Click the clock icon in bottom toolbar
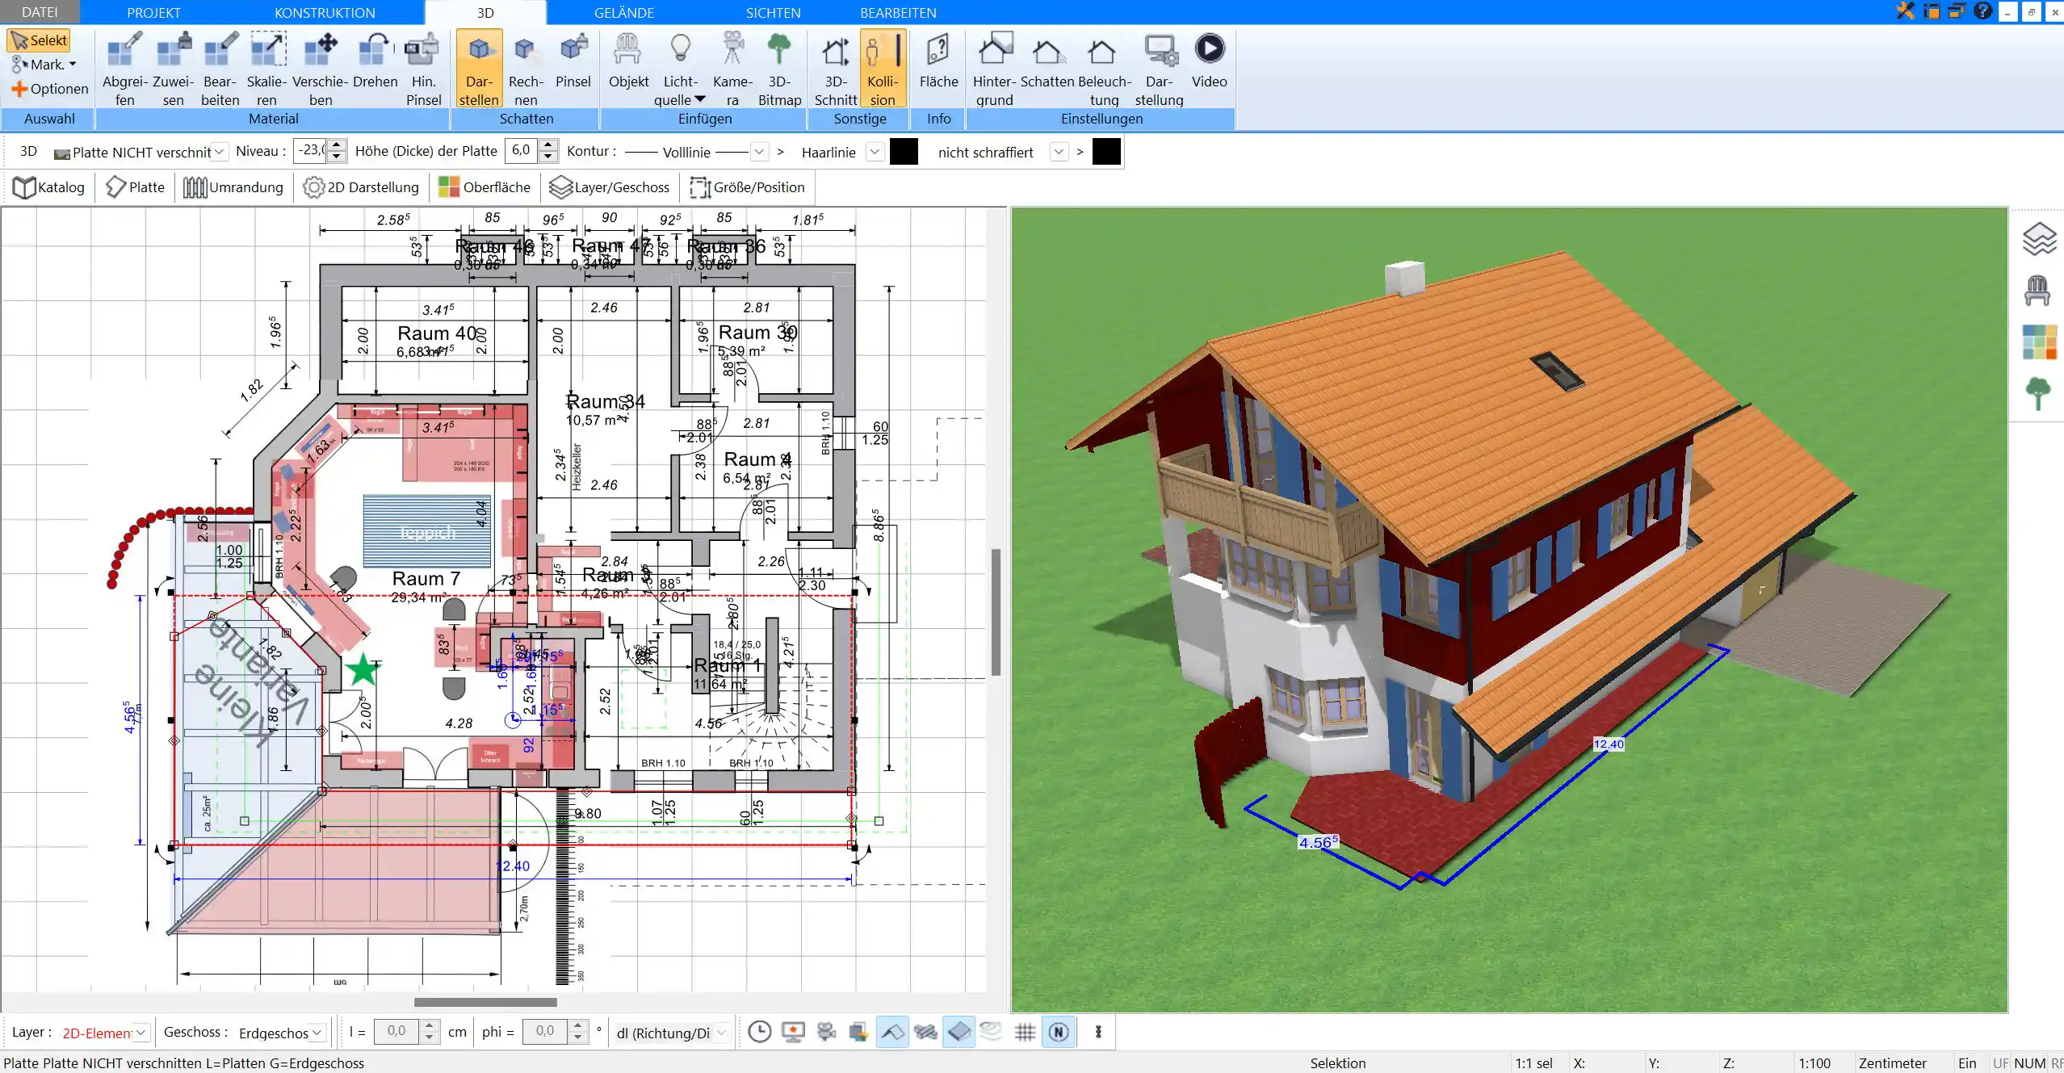The height and width of the screenshot is (1073, 2064). 759,1032
